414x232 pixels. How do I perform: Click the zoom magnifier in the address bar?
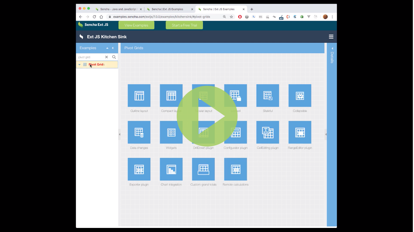(224, 17)
